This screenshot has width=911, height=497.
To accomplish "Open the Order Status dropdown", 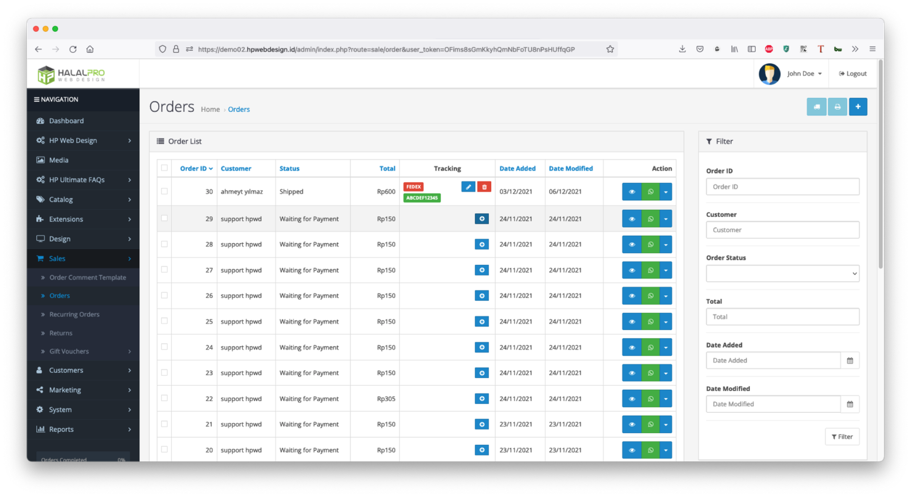I will (x=782, y=273).
